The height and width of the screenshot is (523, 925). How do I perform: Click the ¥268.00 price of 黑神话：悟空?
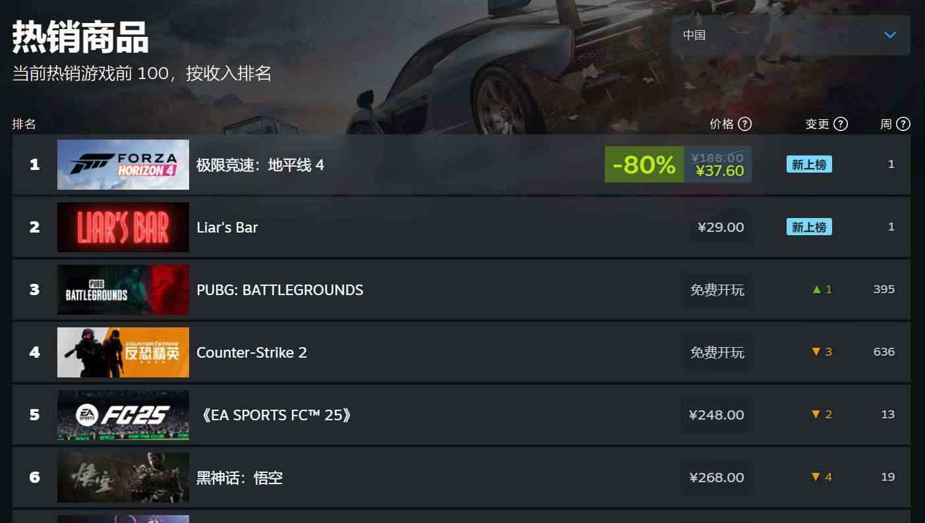(x=717, y=478)
